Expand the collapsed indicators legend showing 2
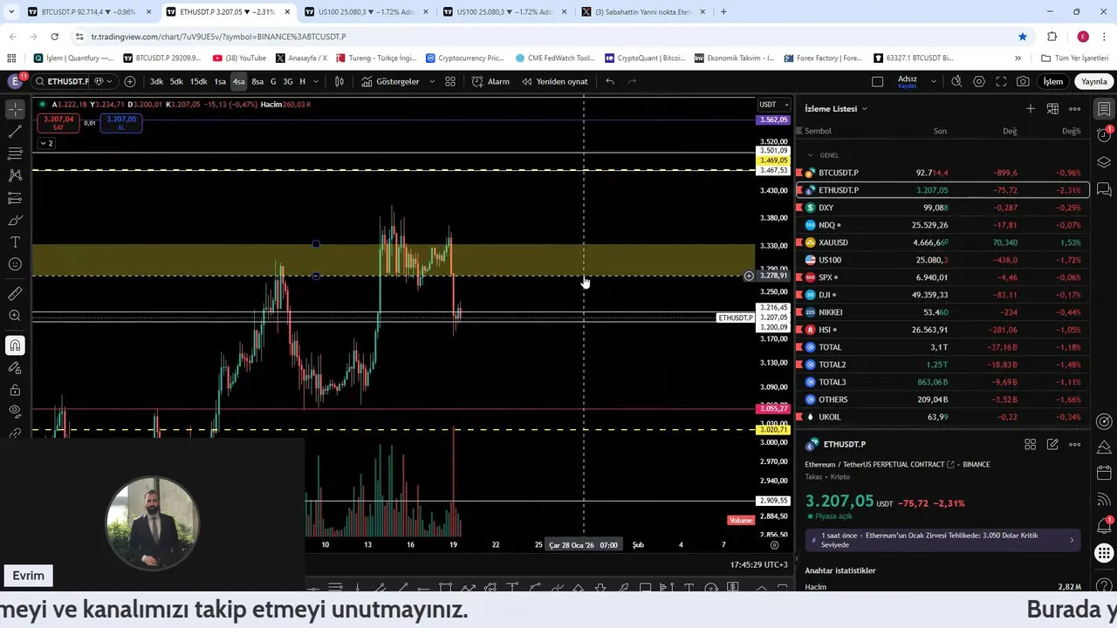Image resolution: width=1117 pixels, height=628 pixels. point(45,143)
